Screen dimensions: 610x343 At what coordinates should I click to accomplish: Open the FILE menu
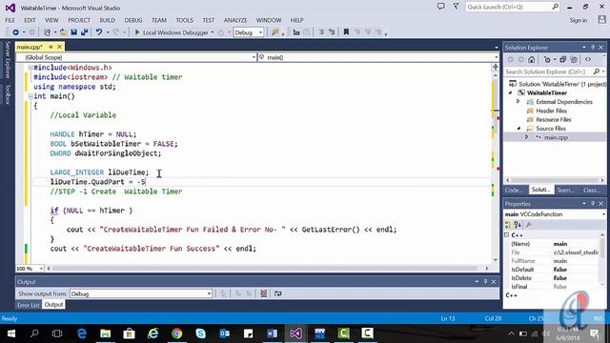coord(10,20)
